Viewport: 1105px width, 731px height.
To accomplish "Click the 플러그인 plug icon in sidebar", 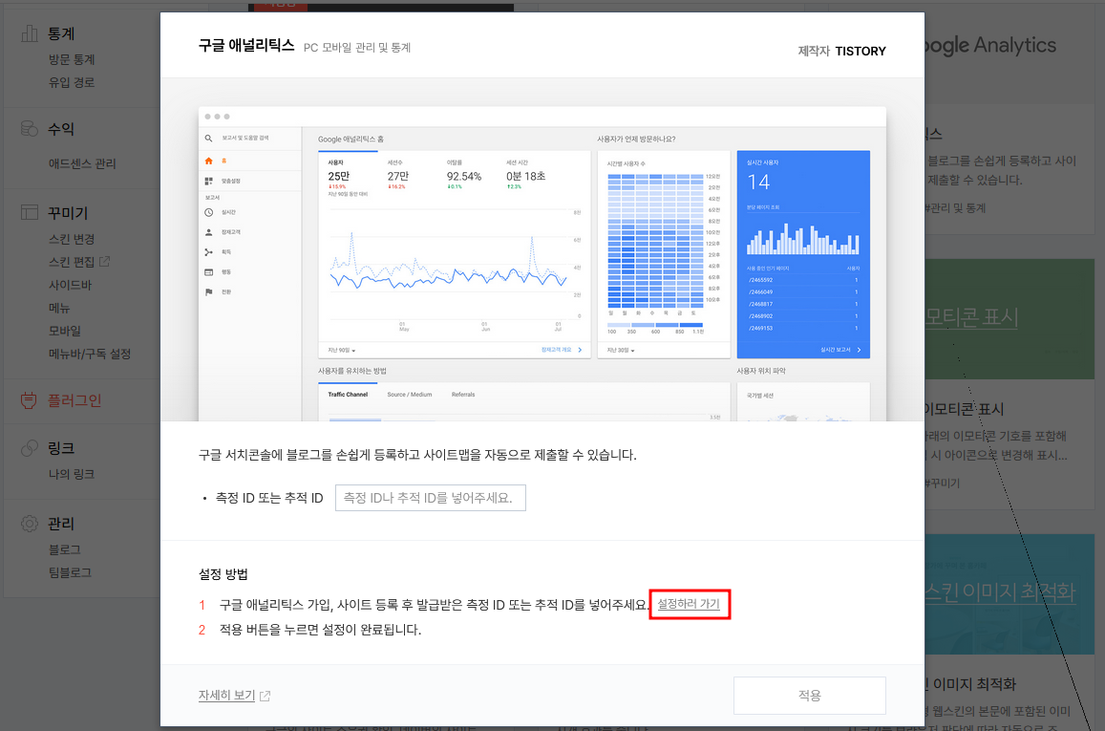I will pyautogui.click(x=29, y=400).
